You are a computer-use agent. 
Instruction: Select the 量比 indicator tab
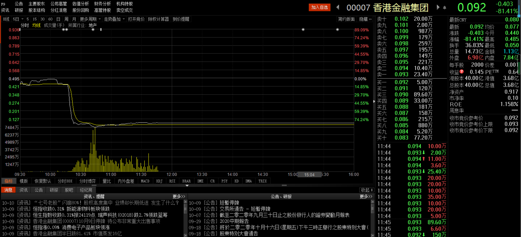pyautogui.click(x=107, y=181)
